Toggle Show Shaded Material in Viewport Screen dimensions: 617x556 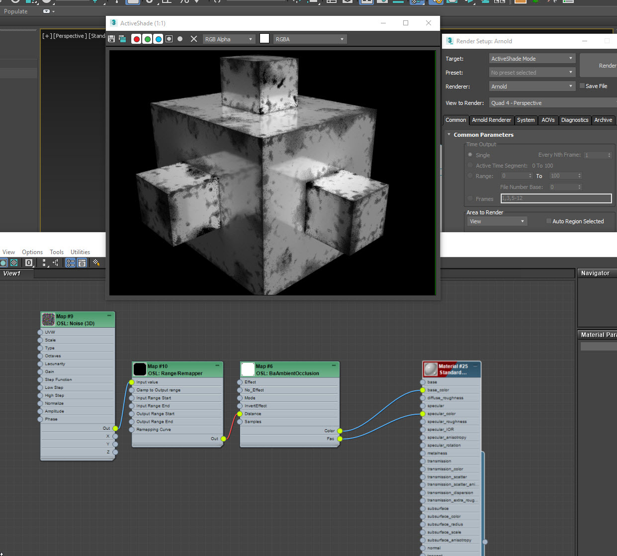(3, 263)
